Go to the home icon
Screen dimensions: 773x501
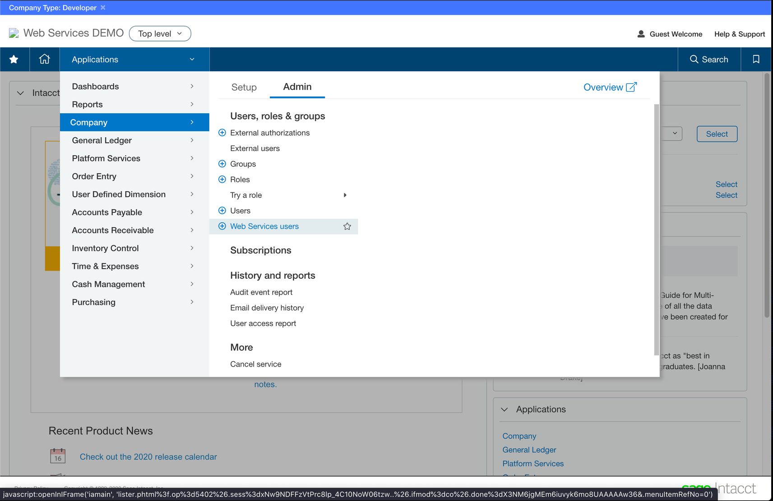click(x=44, y=59)
